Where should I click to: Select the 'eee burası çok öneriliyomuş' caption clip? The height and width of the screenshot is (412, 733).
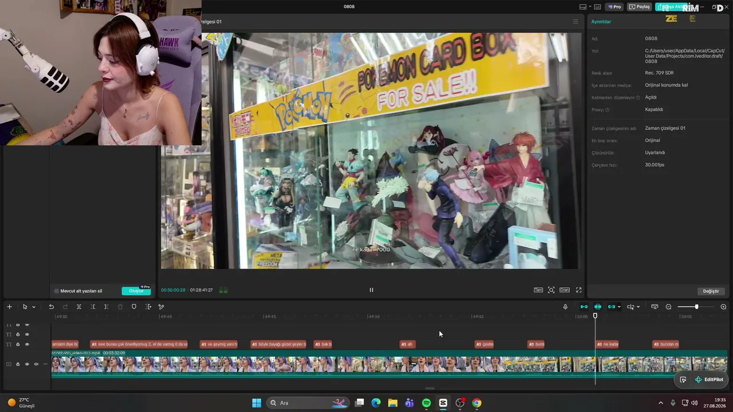coord(139,344)
